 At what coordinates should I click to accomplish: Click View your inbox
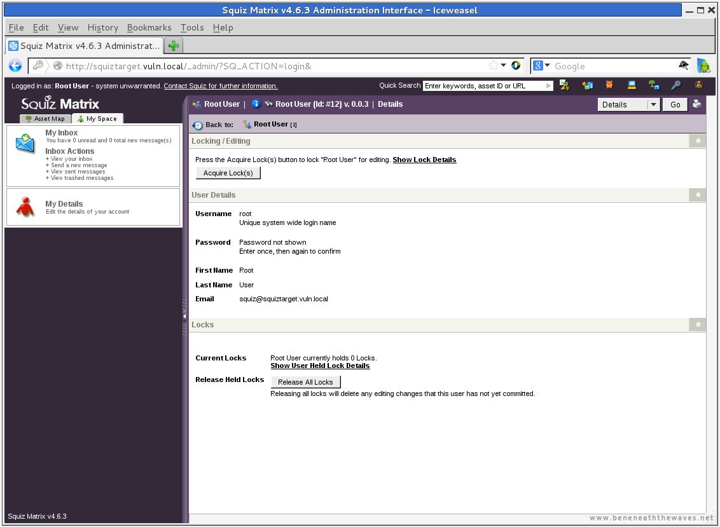tap(72, 159)
